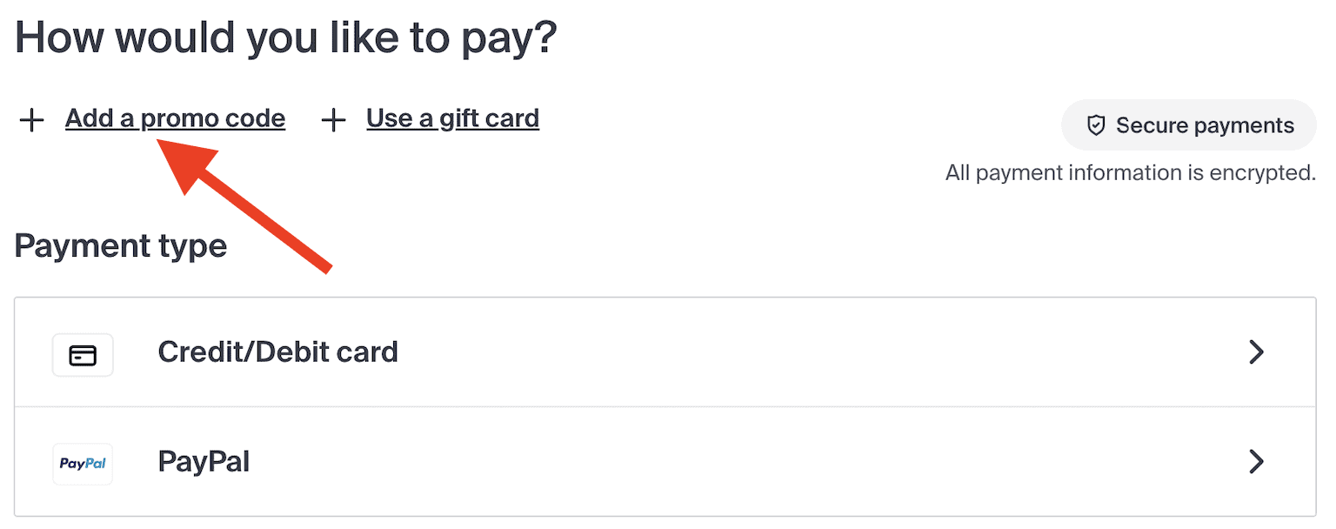Image resolution: width=1336 pixels, height=529 pixels.
Task: Expand the Credit/Debit card chevron arrow
Action: (1256, 352)
